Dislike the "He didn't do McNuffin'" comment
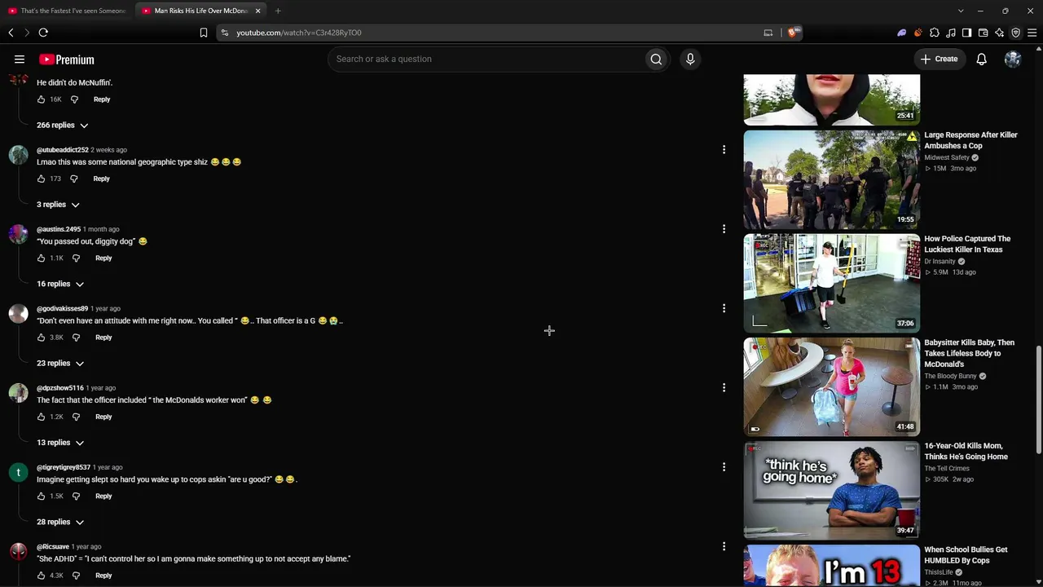The width and height of the screenshot is (1043, 587). (74, 99)
